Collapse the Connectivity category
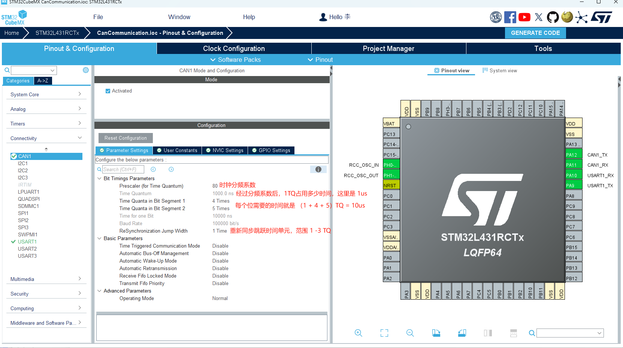 46,138
